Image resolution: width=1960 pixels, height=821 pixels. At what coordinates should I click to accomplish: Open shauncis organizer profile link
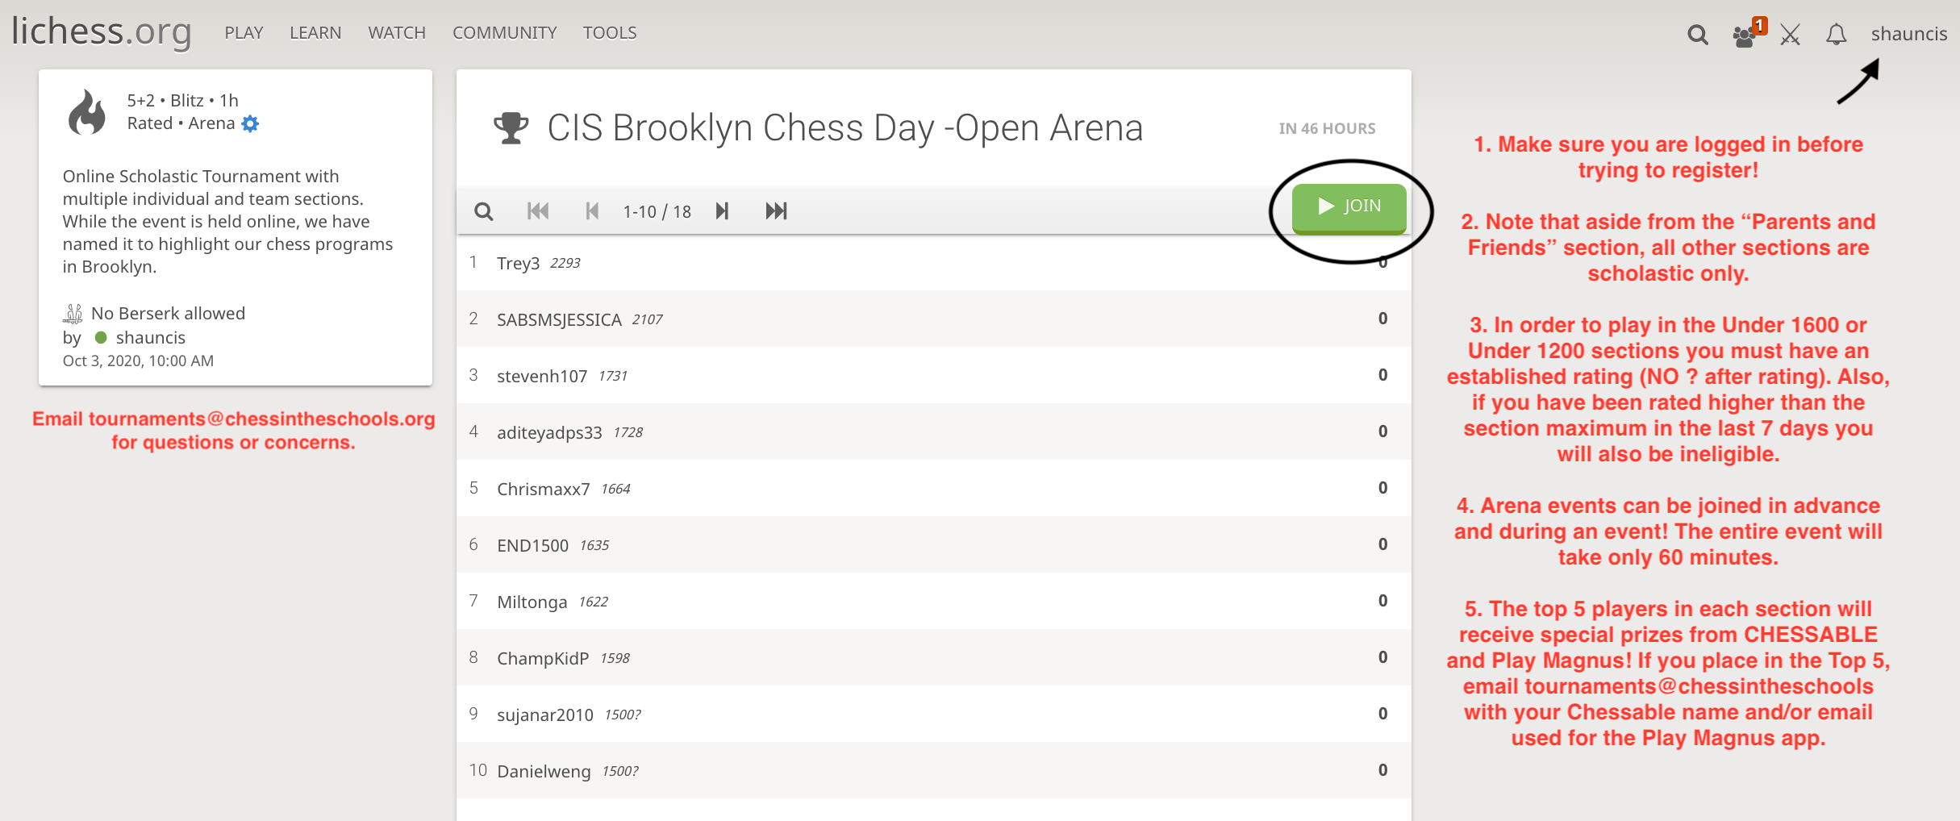coord(150,338)
